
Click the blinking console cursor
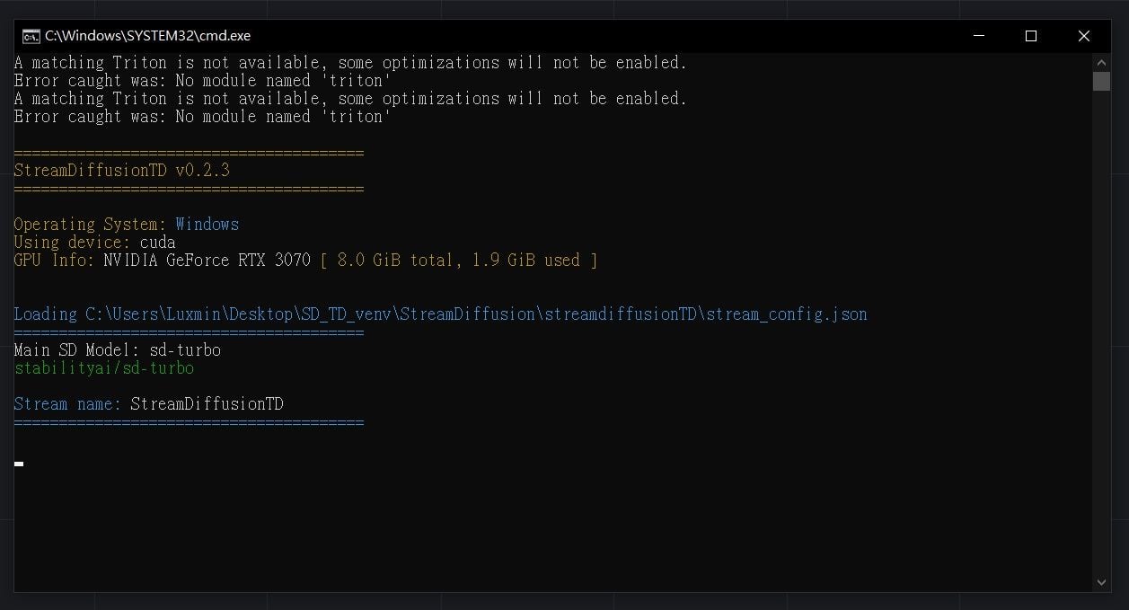click(19, 464)
